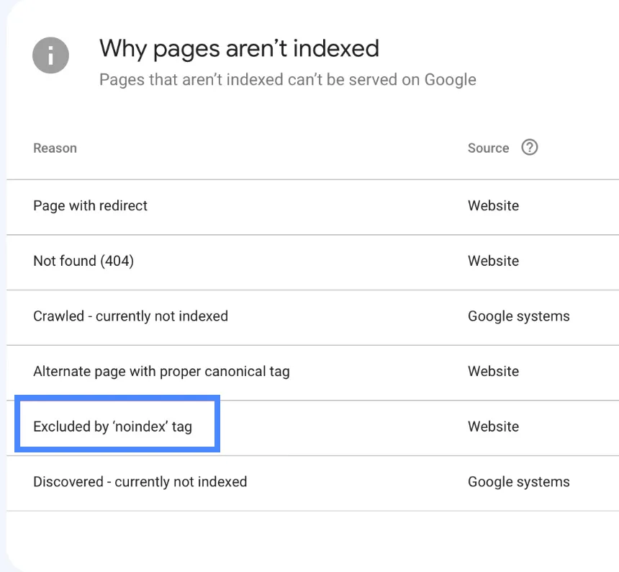Click the Website source on canonical tag row
The height and width of the screenshot is (572, 619).
(493, 372)
